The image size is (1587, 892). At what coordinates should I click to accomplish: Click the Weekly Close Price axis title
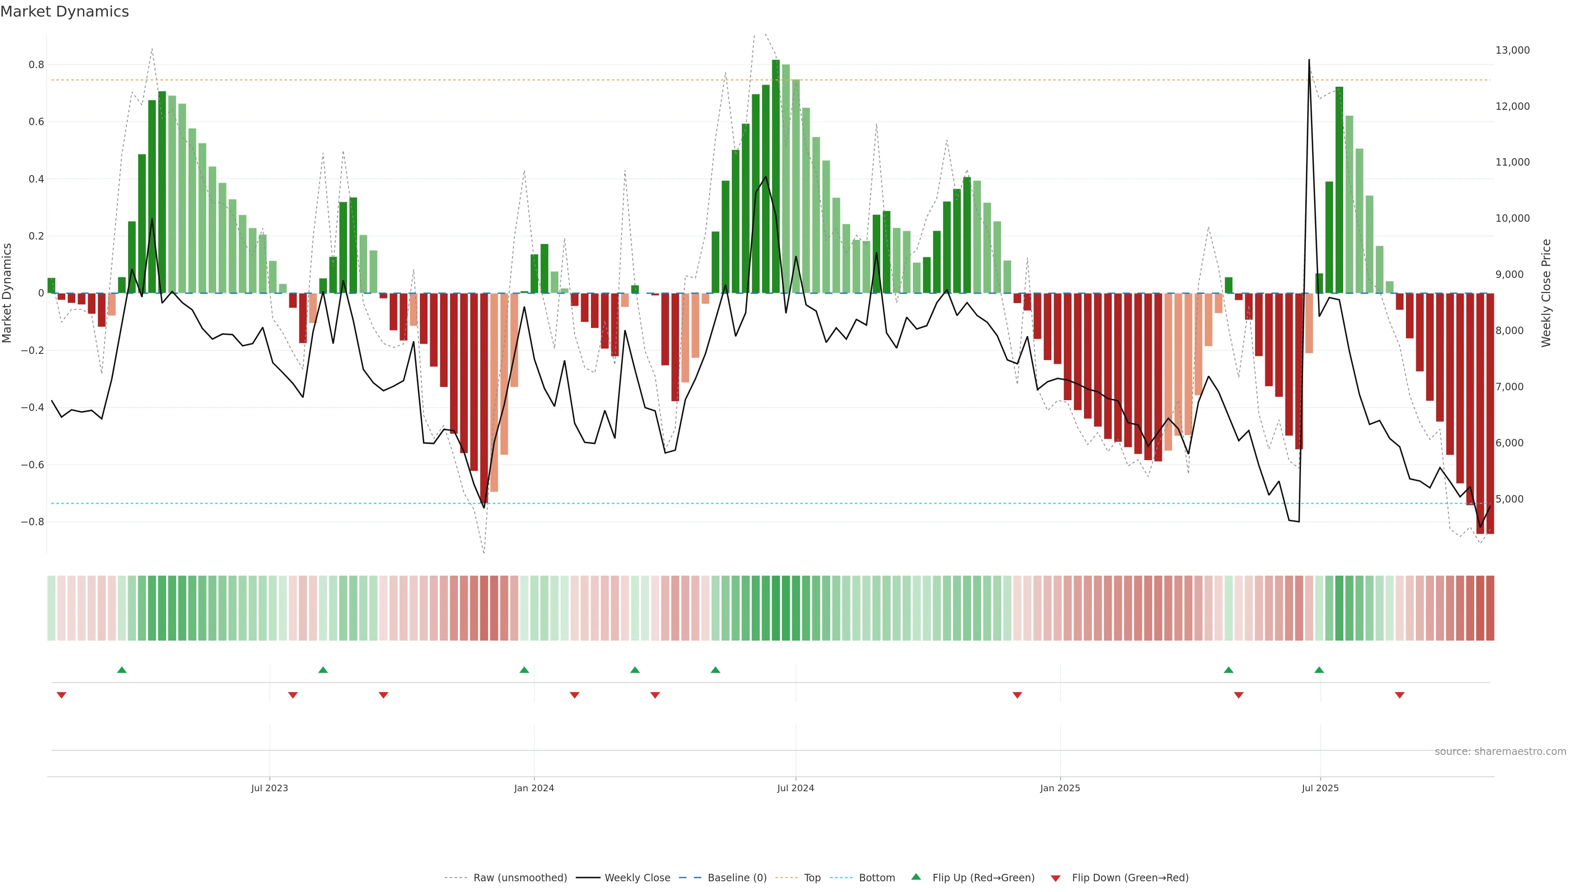pos(1546,293)
